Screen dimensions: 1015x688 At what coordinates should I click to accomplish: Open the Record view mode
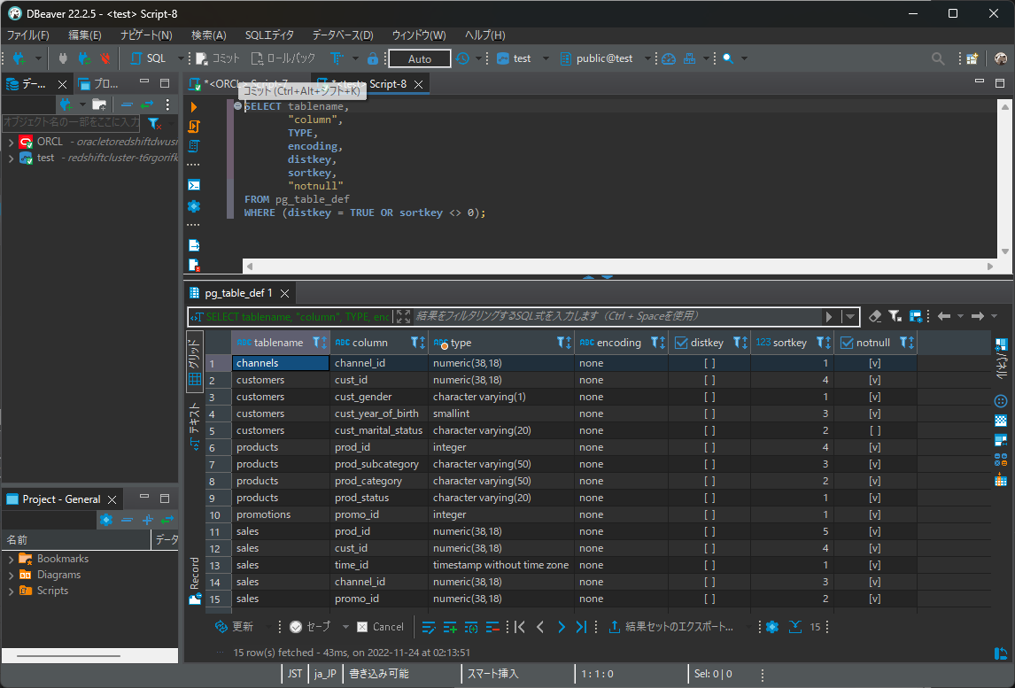[195, 580]
